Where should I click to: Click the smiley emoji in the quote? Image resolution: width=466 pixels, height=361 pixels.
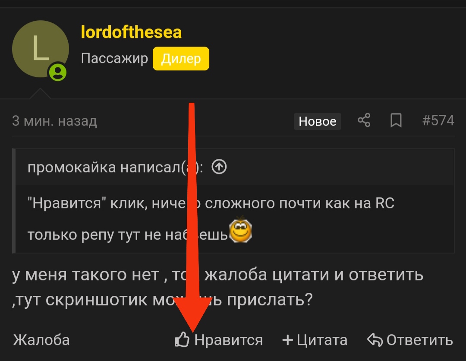click(241, 230)
